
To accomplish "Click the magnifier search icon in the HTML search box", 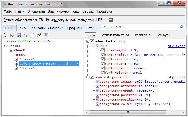I will coord(181,27).
